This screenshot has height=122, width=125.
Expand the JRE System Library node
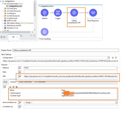3,23
